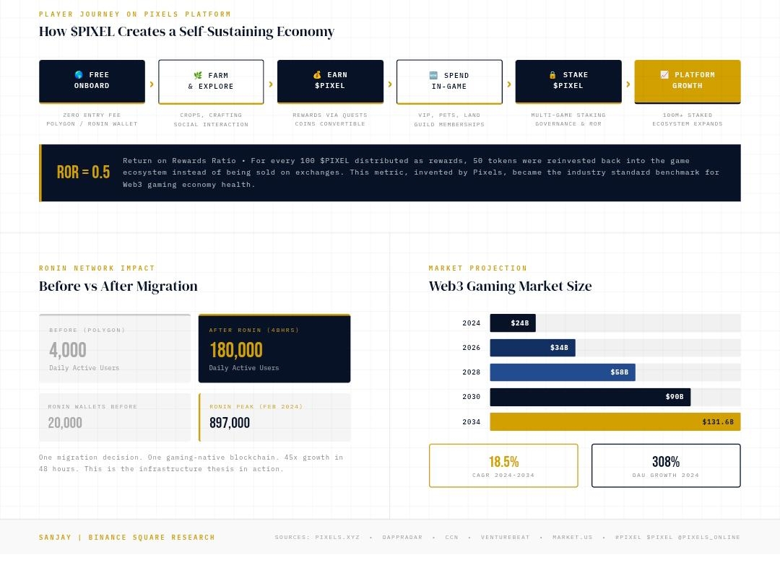Click the arrow after Farm & Explore card
This screenshot has height=565, width=780.
[271, 84]
